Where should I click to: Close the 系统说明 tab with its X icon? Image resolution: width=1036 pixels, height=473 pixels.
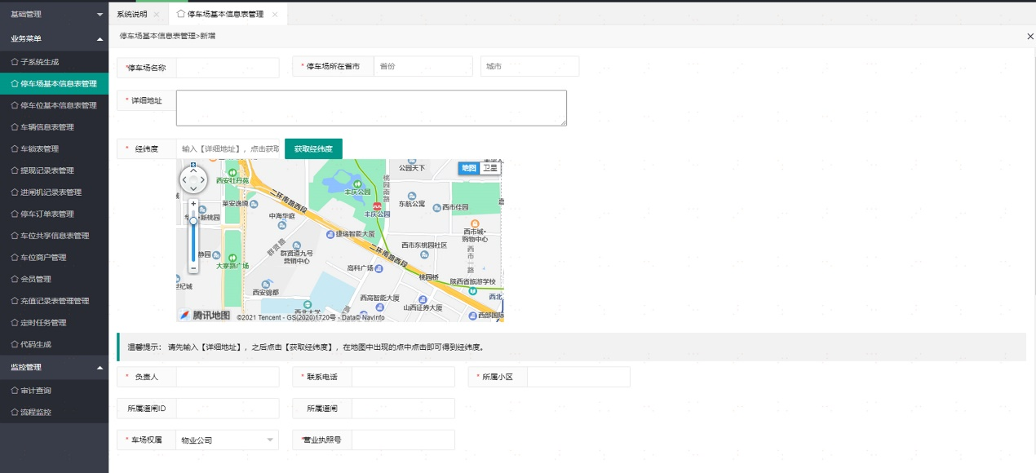[x=157, y=15]
